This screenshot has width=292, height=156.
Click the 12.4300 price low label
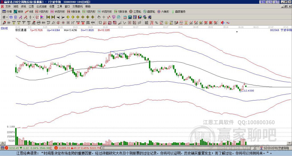[x=249, y=91]
